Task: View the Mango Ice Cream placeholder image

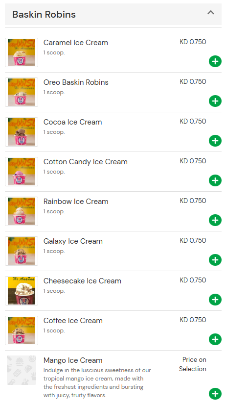Action: tap(22, 370)
